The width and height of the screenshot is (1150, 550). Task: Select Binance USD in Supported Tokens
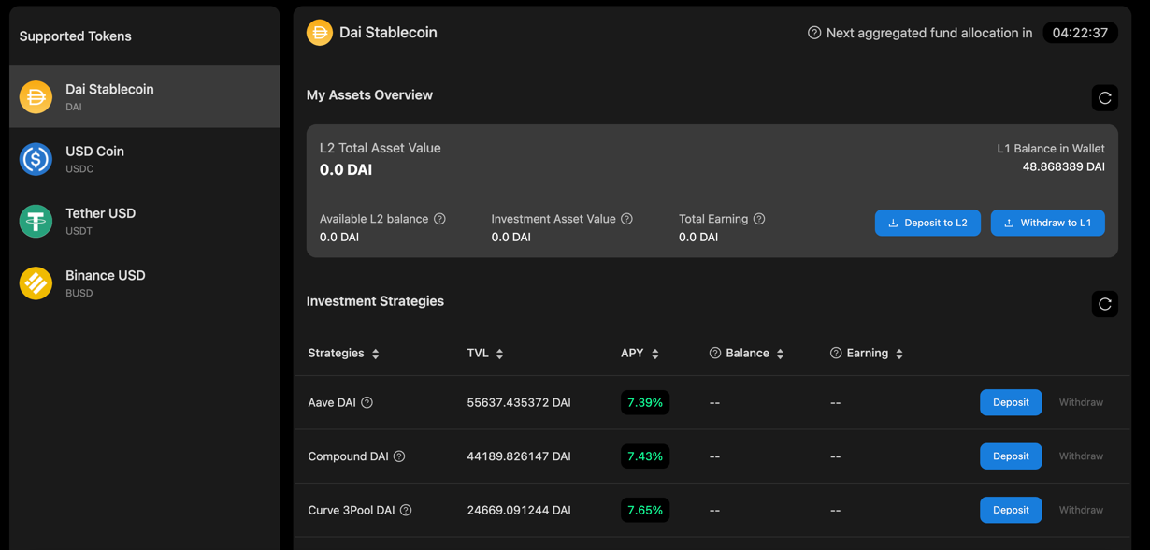pos(145,283)
